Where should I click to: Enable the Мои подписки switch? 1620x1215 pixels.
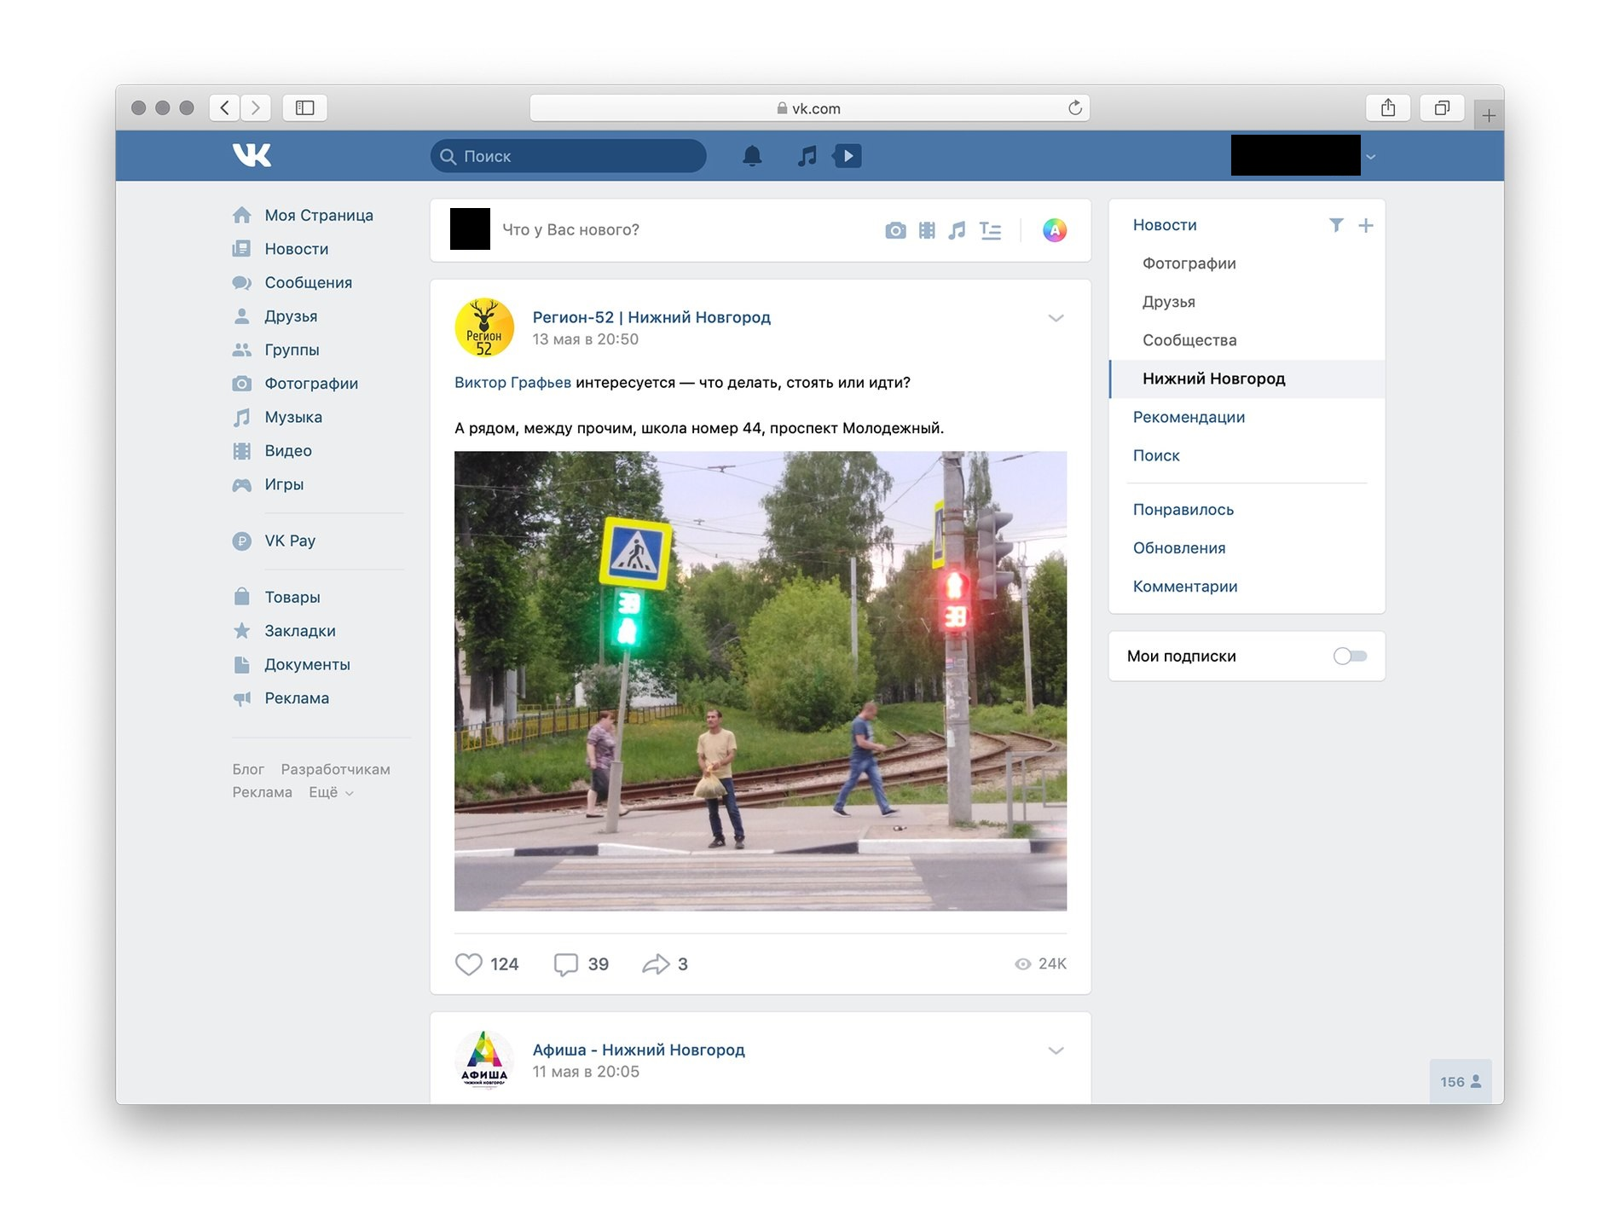coord(1350,656)
